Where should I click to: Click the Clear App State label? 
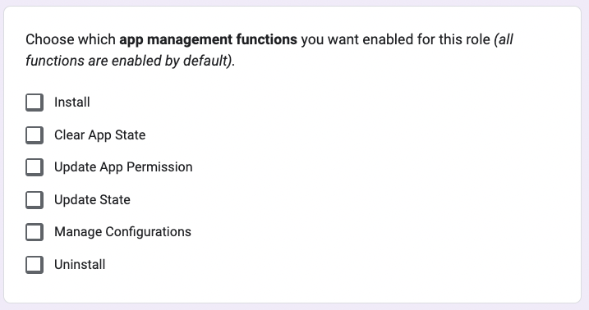pyautogui.click(x=100, y=135)
